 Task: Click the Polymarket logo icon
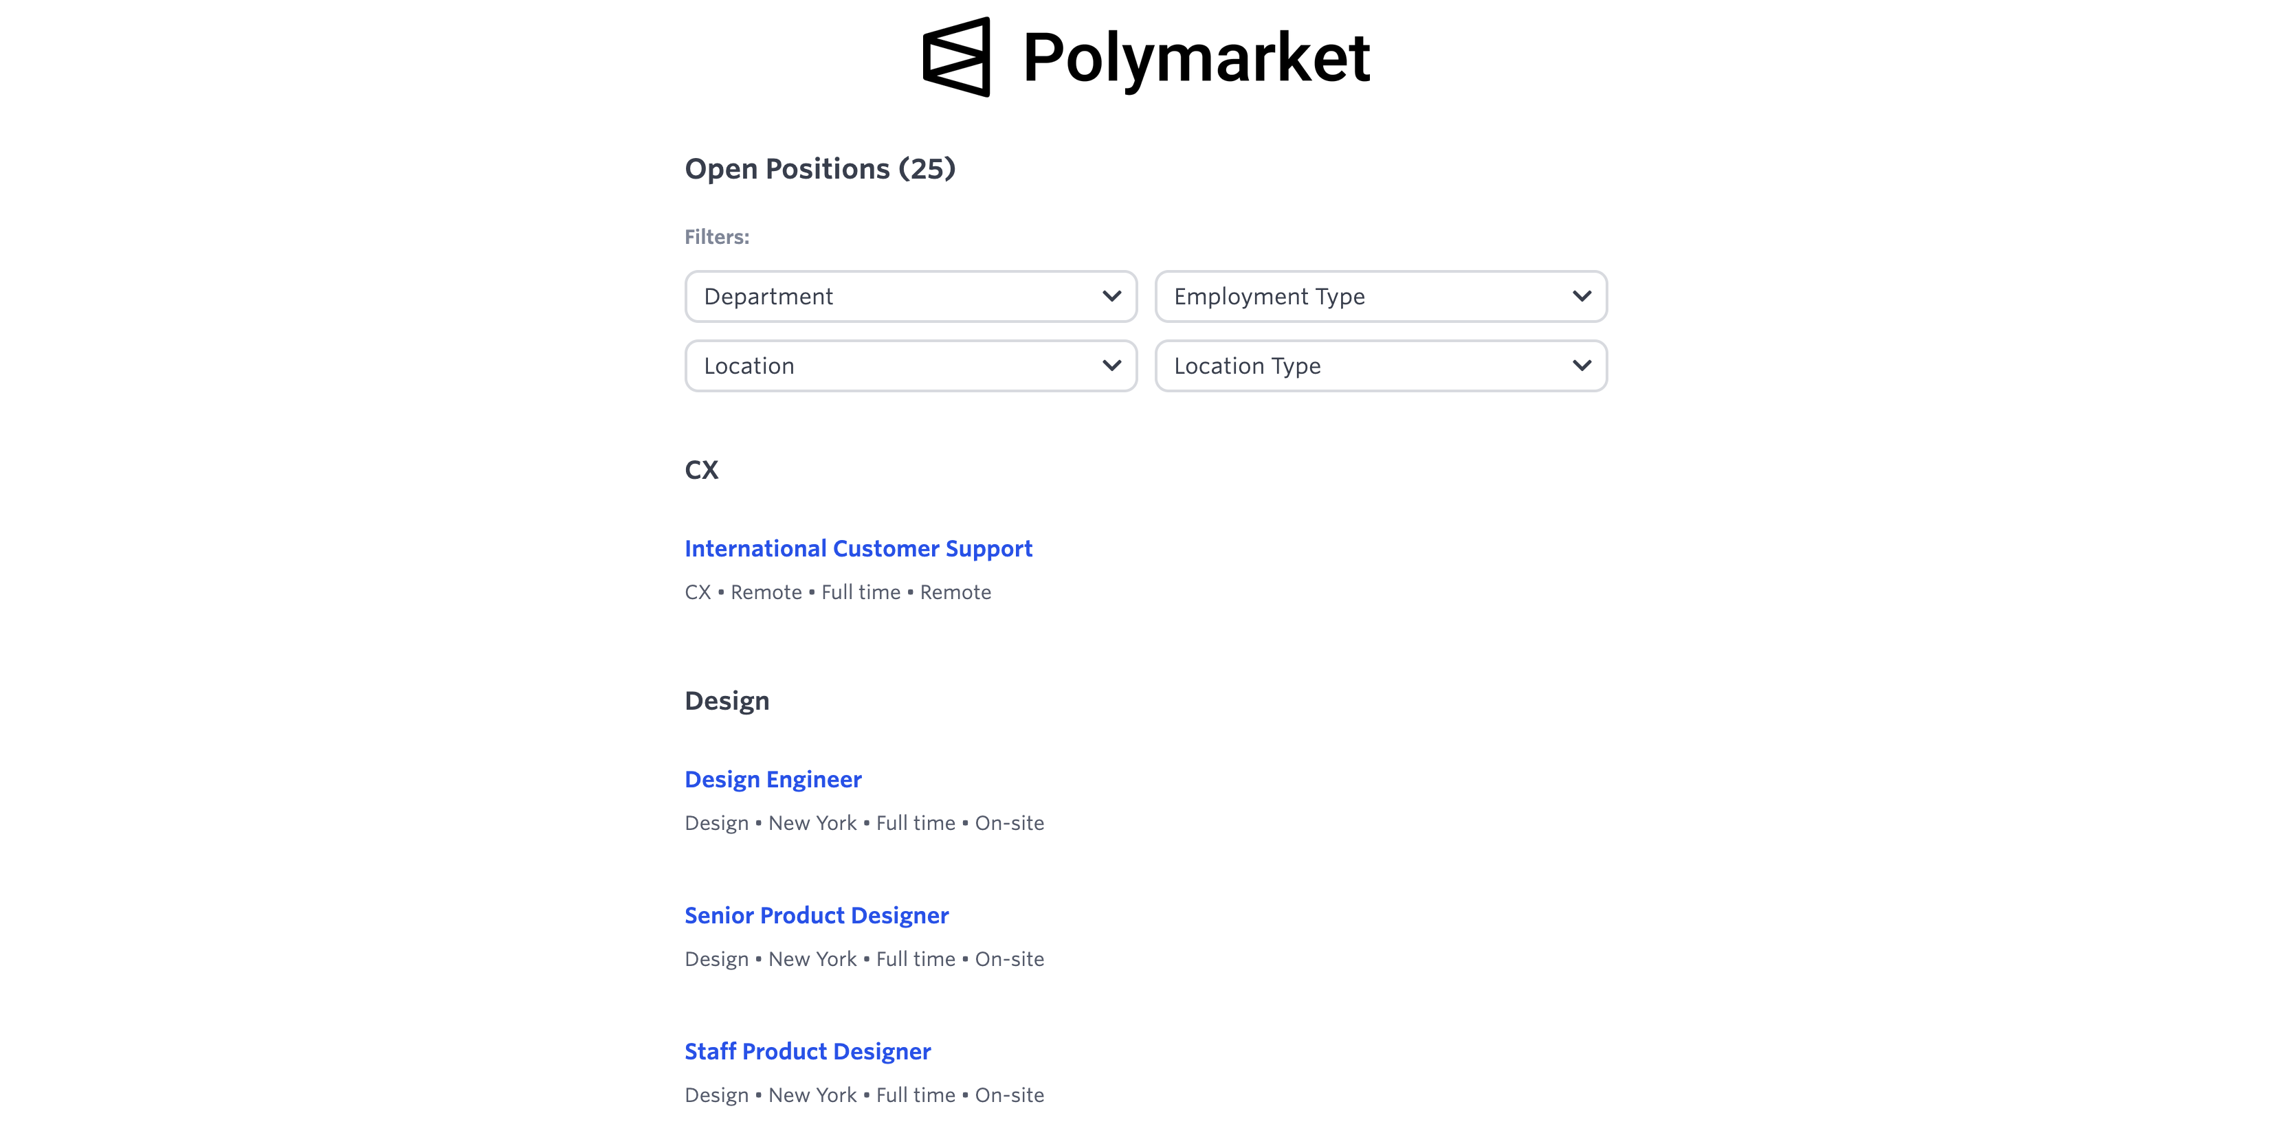(957, 57)
